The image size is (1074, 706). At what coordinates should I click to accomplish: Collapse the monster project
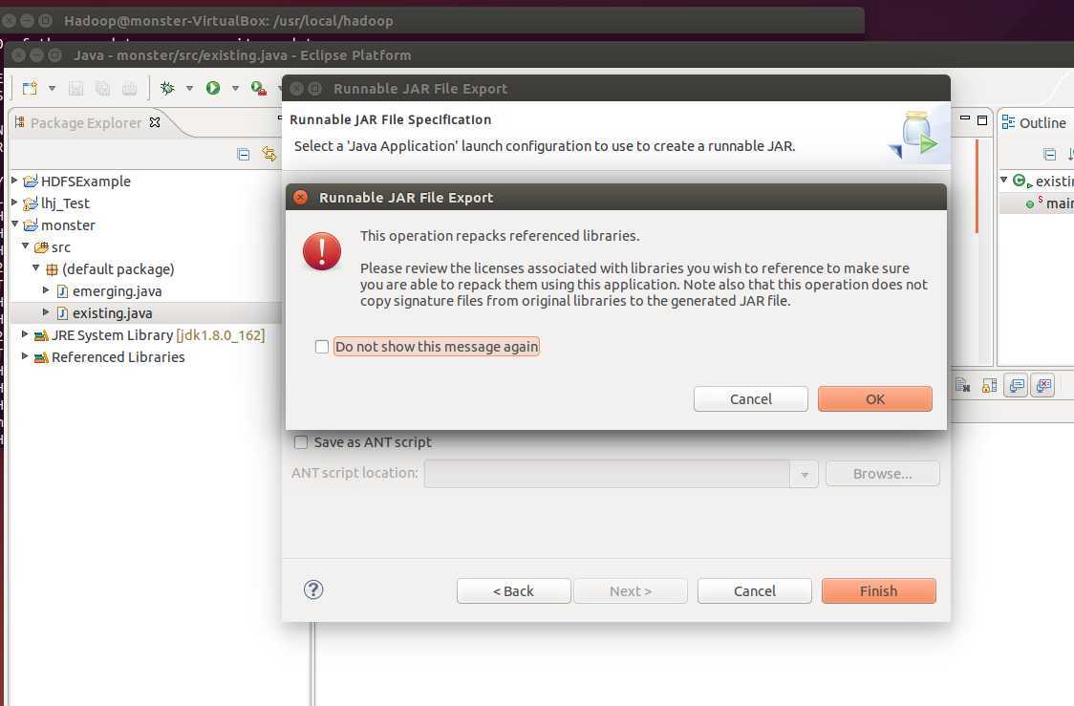(x=14, y=224)
